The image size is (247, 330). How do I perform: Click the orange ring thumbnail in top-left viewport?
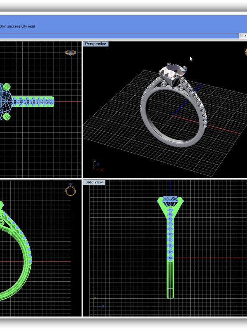click(71, 52)
